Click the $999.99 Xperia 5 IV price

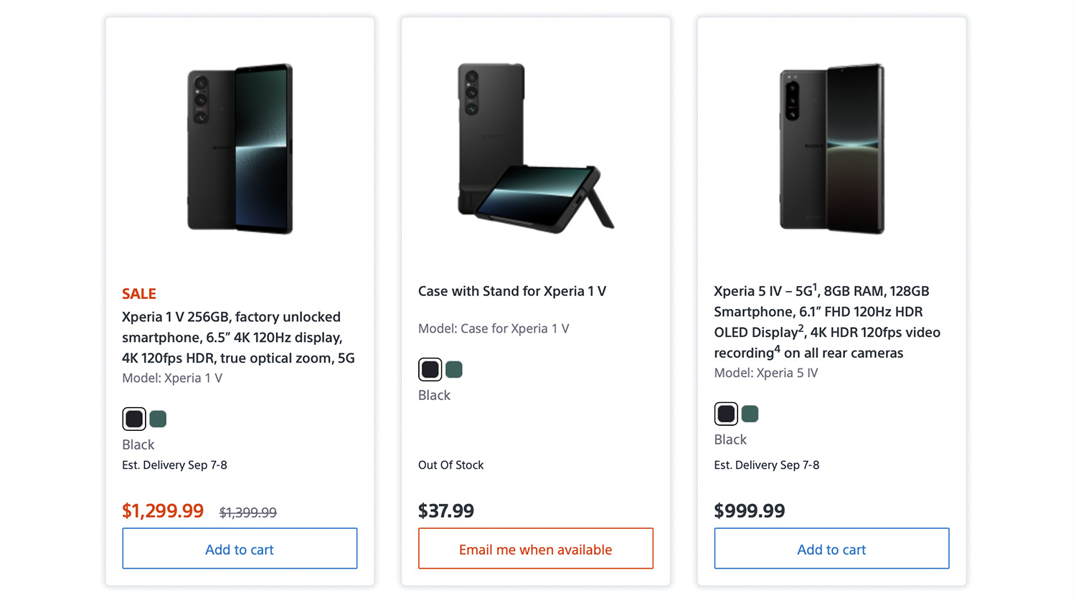click(x=750, y=511)
